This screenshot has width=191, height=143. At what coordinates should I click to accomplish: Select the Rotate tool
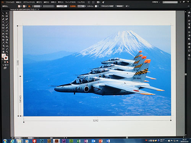click(x=3, y=31)
